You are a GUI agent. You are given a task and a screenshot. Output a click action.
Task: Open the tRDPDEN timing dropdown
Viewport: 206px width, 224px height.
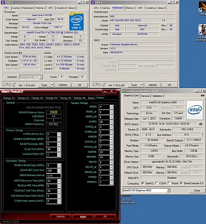coord(111,157)
